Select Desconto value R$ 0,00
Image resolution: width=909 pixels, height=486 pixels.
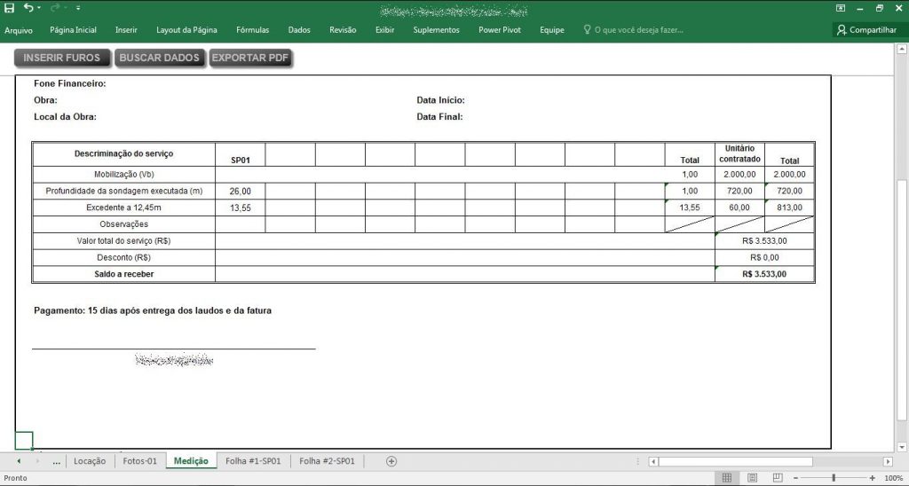[764, 258]
